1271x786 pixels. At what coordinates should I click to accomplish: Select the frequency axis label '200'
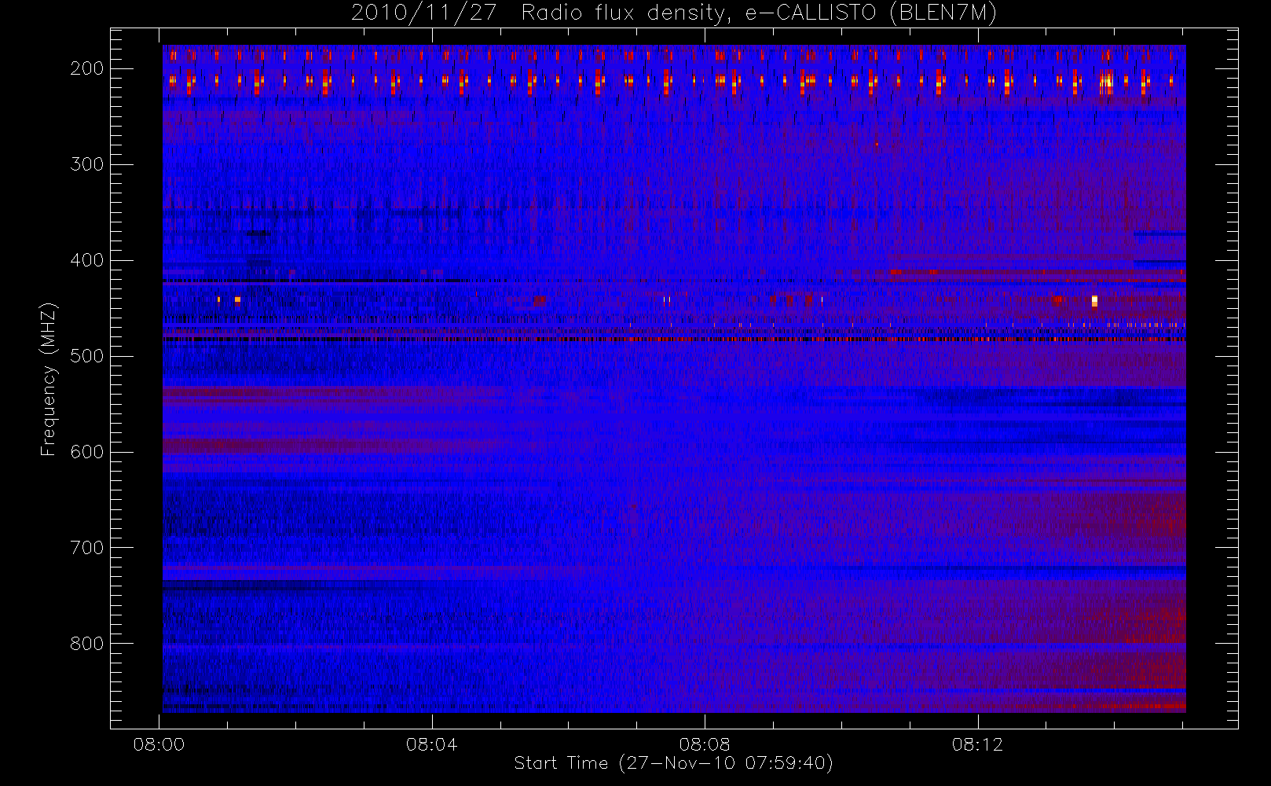86,68
